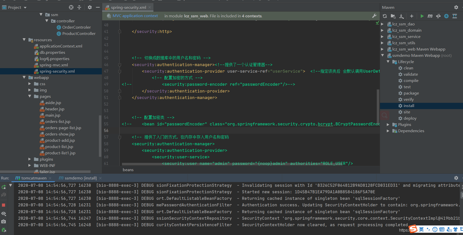
Task: Click MVC application context link
Action: tap(135, 16)
